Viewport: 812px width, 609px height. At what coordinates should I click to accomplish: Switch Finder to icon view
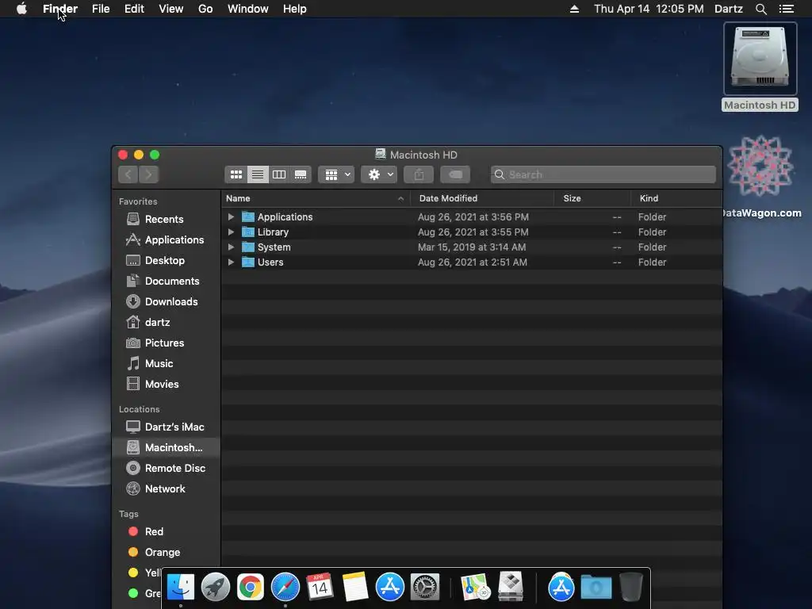coord(236,174)
